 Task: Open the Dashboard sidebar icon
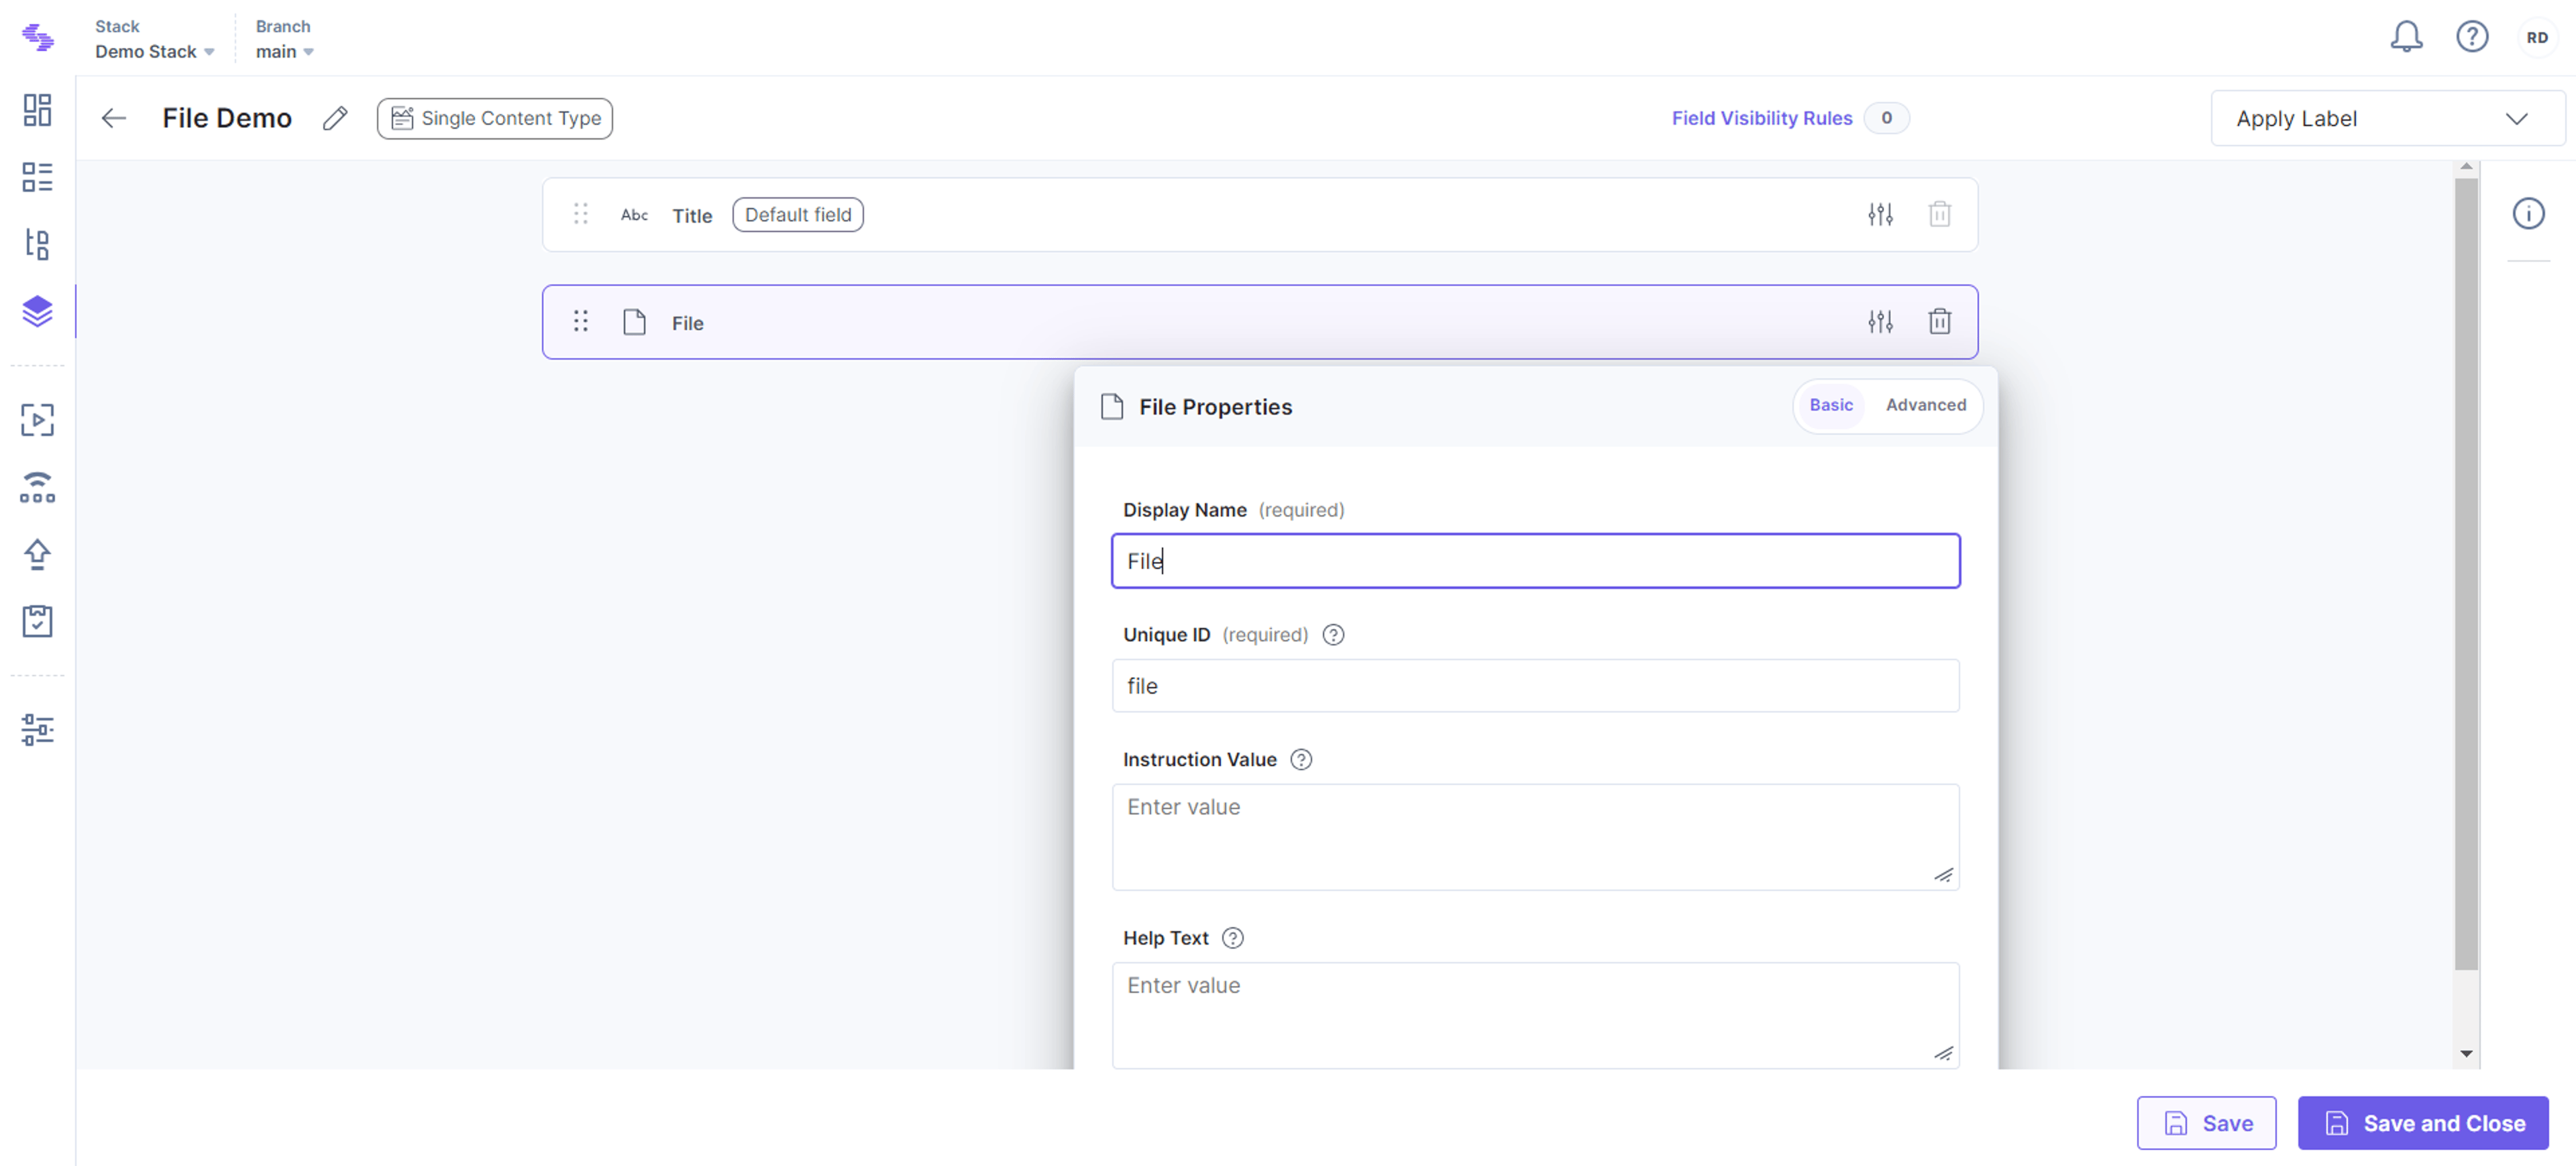coord(37,110)
